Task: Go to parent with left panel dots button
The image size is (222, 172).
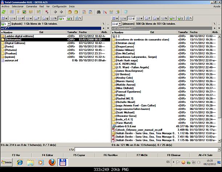Action: [108, 24]
